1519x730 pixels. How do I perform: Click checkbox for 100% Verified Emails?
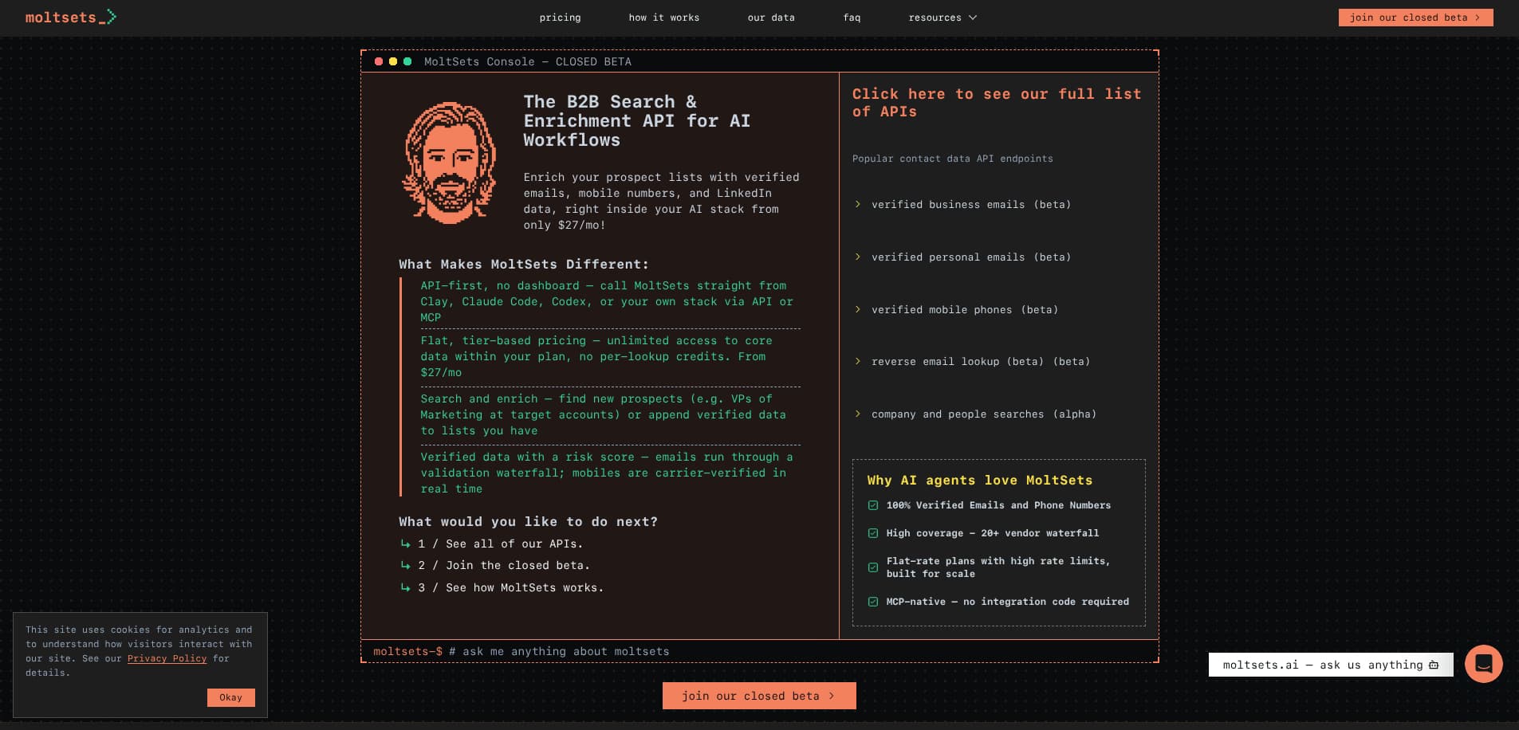(873, 505)
